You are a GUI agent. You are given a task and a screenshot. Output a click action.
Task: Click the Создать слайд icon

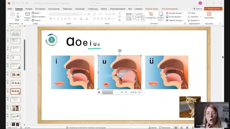[x=27, y=14]
